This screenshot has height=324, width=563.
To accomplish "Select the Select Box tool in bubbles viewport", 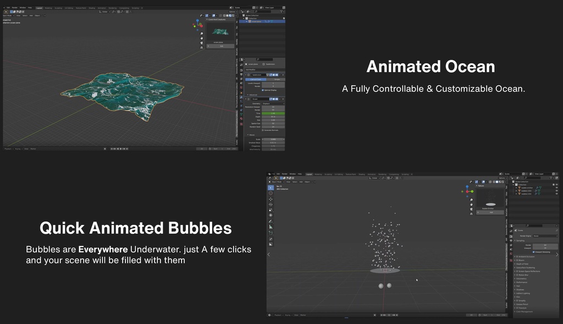I will (x=271, y=188).
